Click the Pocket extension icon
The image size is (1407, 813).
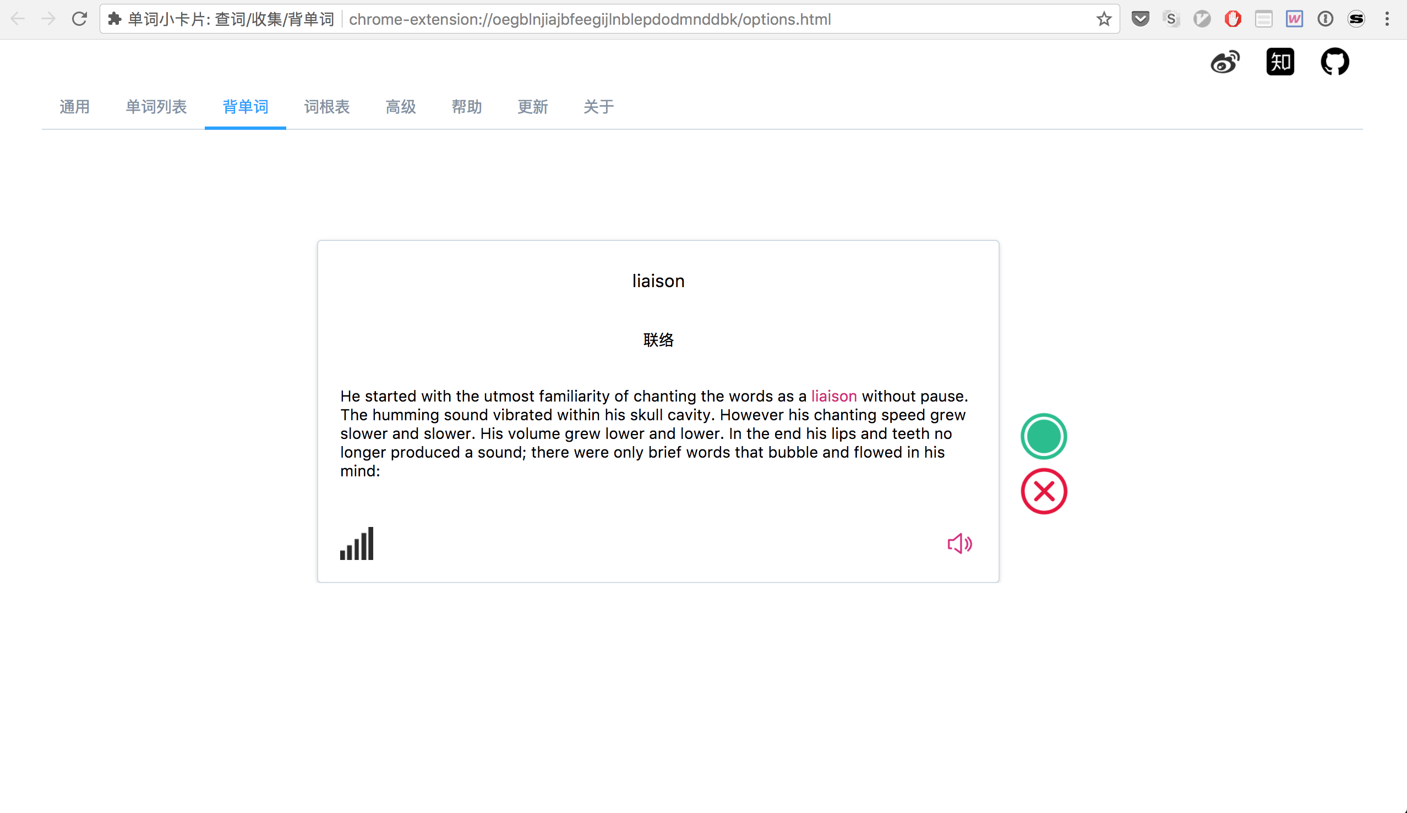1140,20
